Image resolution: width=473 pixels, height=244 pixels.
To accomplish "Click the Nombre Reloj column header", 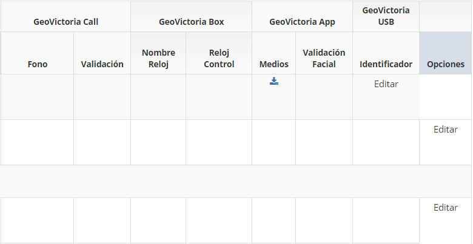I will pos(158,58).
